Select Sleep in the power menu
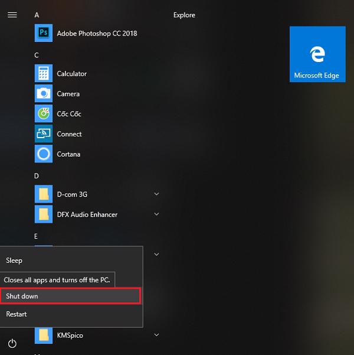 (x=14, y=260)
